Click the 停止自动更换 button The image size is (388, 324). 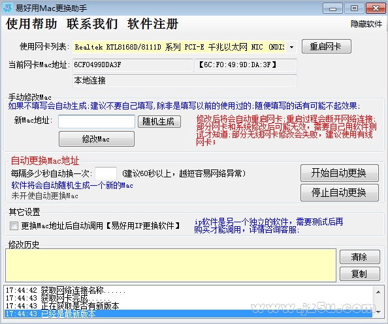[x=339, y=192]
